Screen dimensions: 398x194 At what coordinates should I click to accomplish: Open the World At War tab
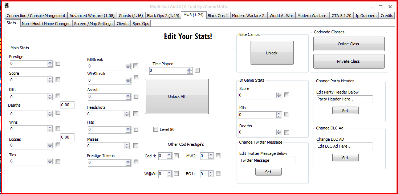[281, 16]
